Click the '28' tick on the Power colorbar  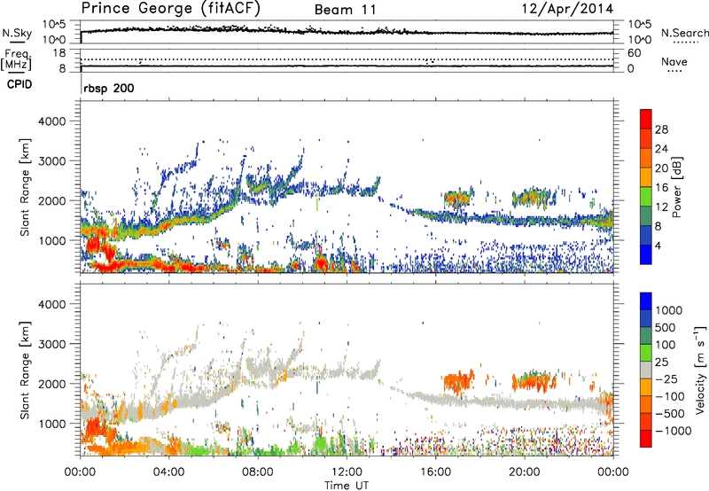(x=661, y=129)
